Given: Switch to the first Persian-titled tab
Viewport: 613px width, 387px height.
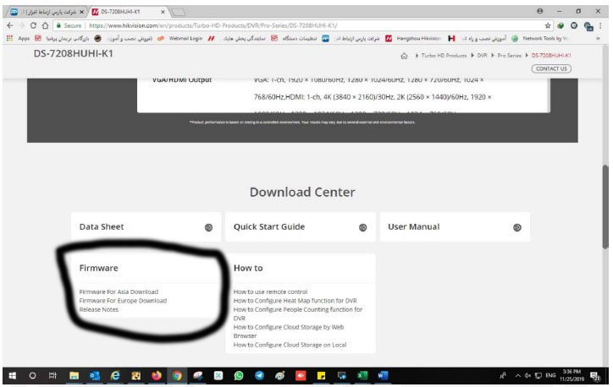Looking at the screenshot, I should pyautogui.click(x=46, y=12).
